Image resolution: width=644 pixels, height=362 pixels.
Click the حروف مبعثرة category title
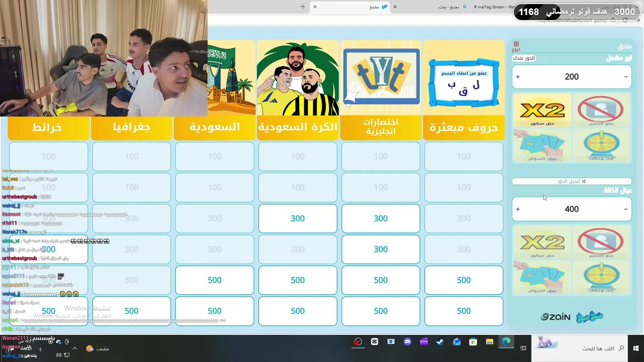[464, 128]
